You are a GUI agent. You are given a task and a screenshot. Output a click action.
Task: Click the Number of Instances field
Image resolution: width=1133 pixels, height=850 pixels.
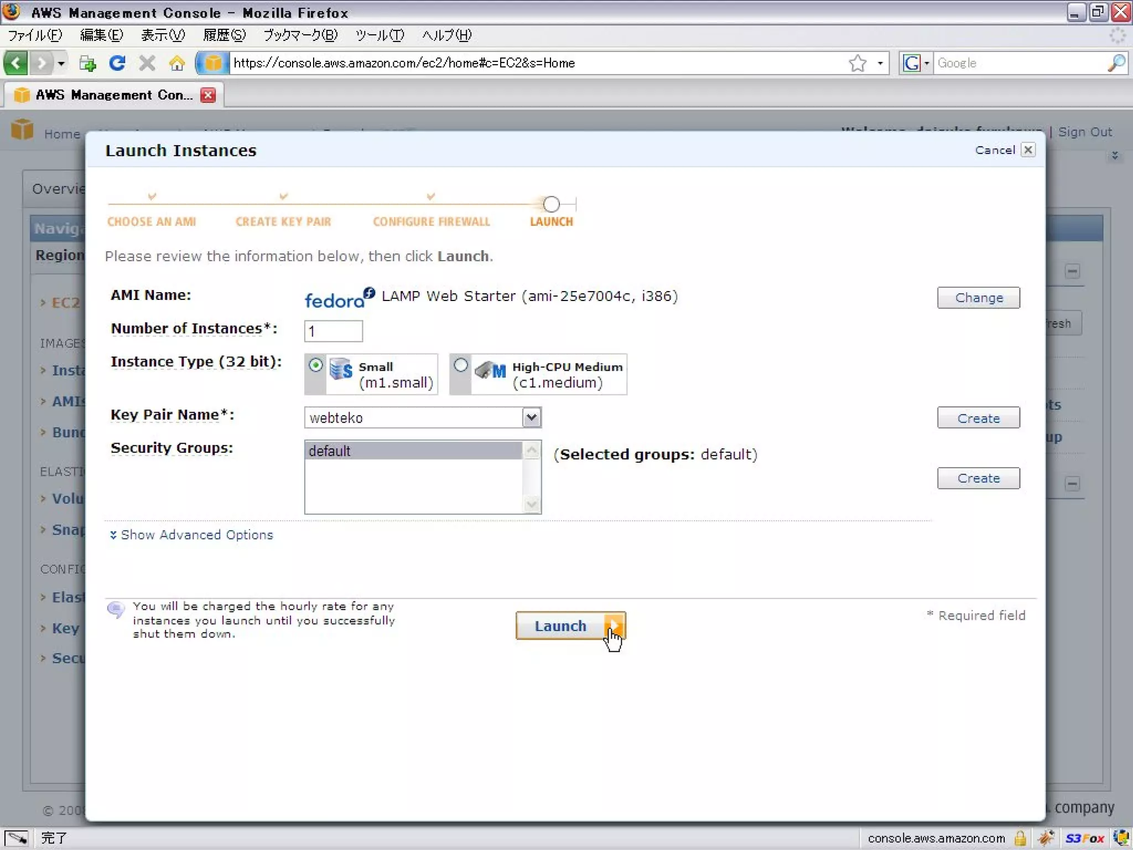point(334,331)
